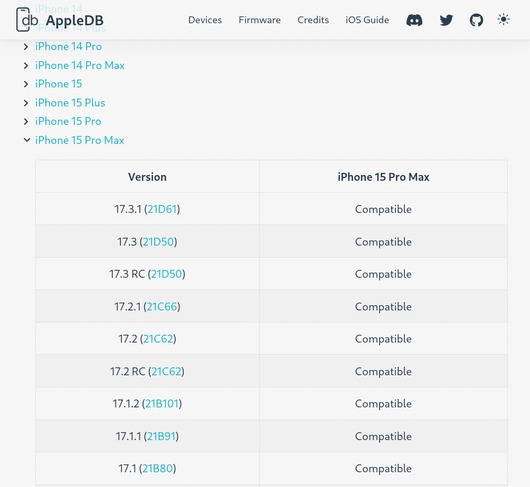The image size is (530, 487).
Task: Expand chevron beside iPhone 14 Pro Max
Action: [26, 66]
